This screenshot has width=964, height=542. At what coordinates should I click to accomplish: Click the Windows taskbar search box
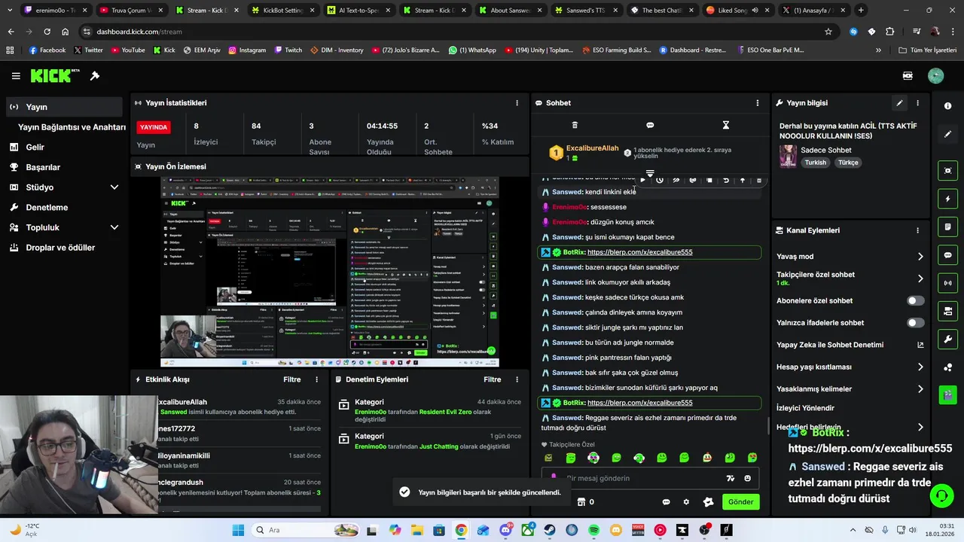tap(306, 530)
